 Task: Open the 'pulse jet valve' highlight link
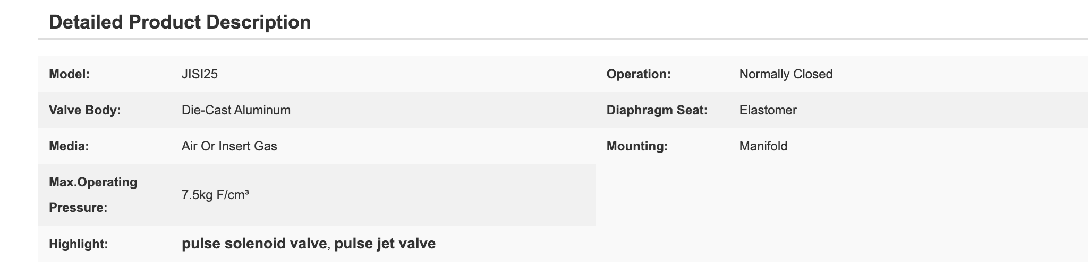pos(385,244)
